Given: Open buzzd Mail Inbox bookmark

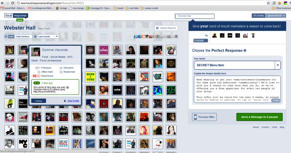Looking at the screenshot, I should coord(13,8).
